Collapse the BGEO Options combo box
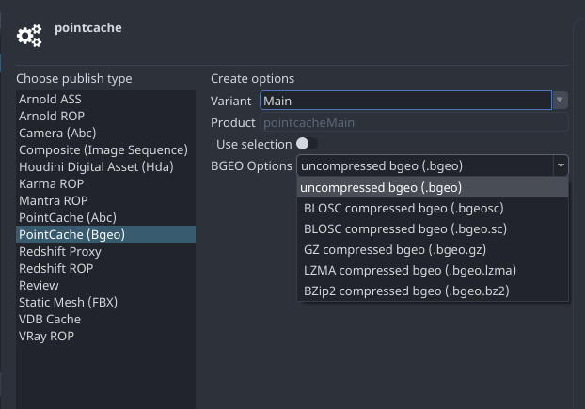The height and width of the screenshot is (409, 585). point(561,165)
